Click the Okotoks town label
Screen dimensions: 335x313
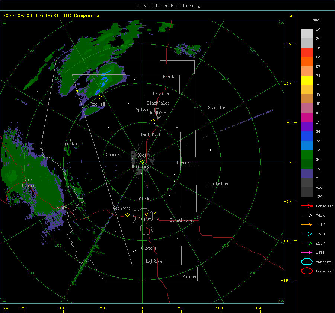click(x=149, y=248)
